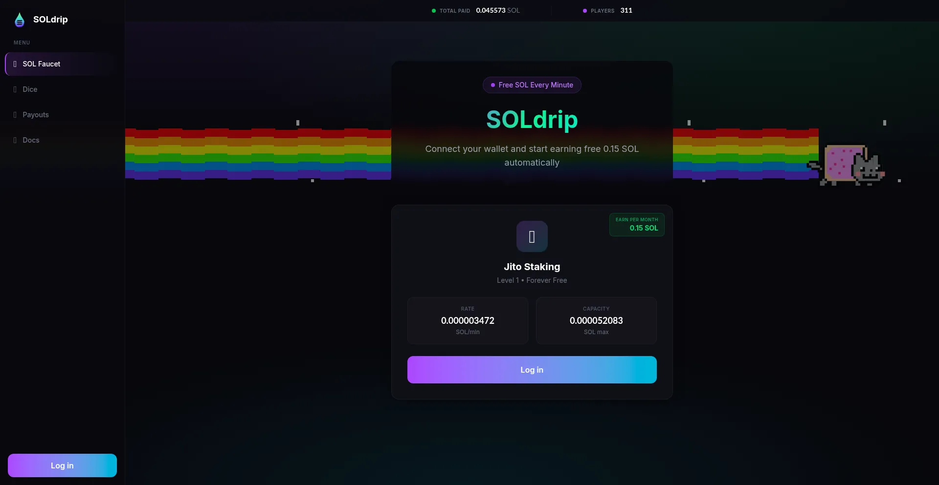939x485 pixels.
Task: Click the SOL Faucet sidebar icon
Action: (x=15, y=64)
